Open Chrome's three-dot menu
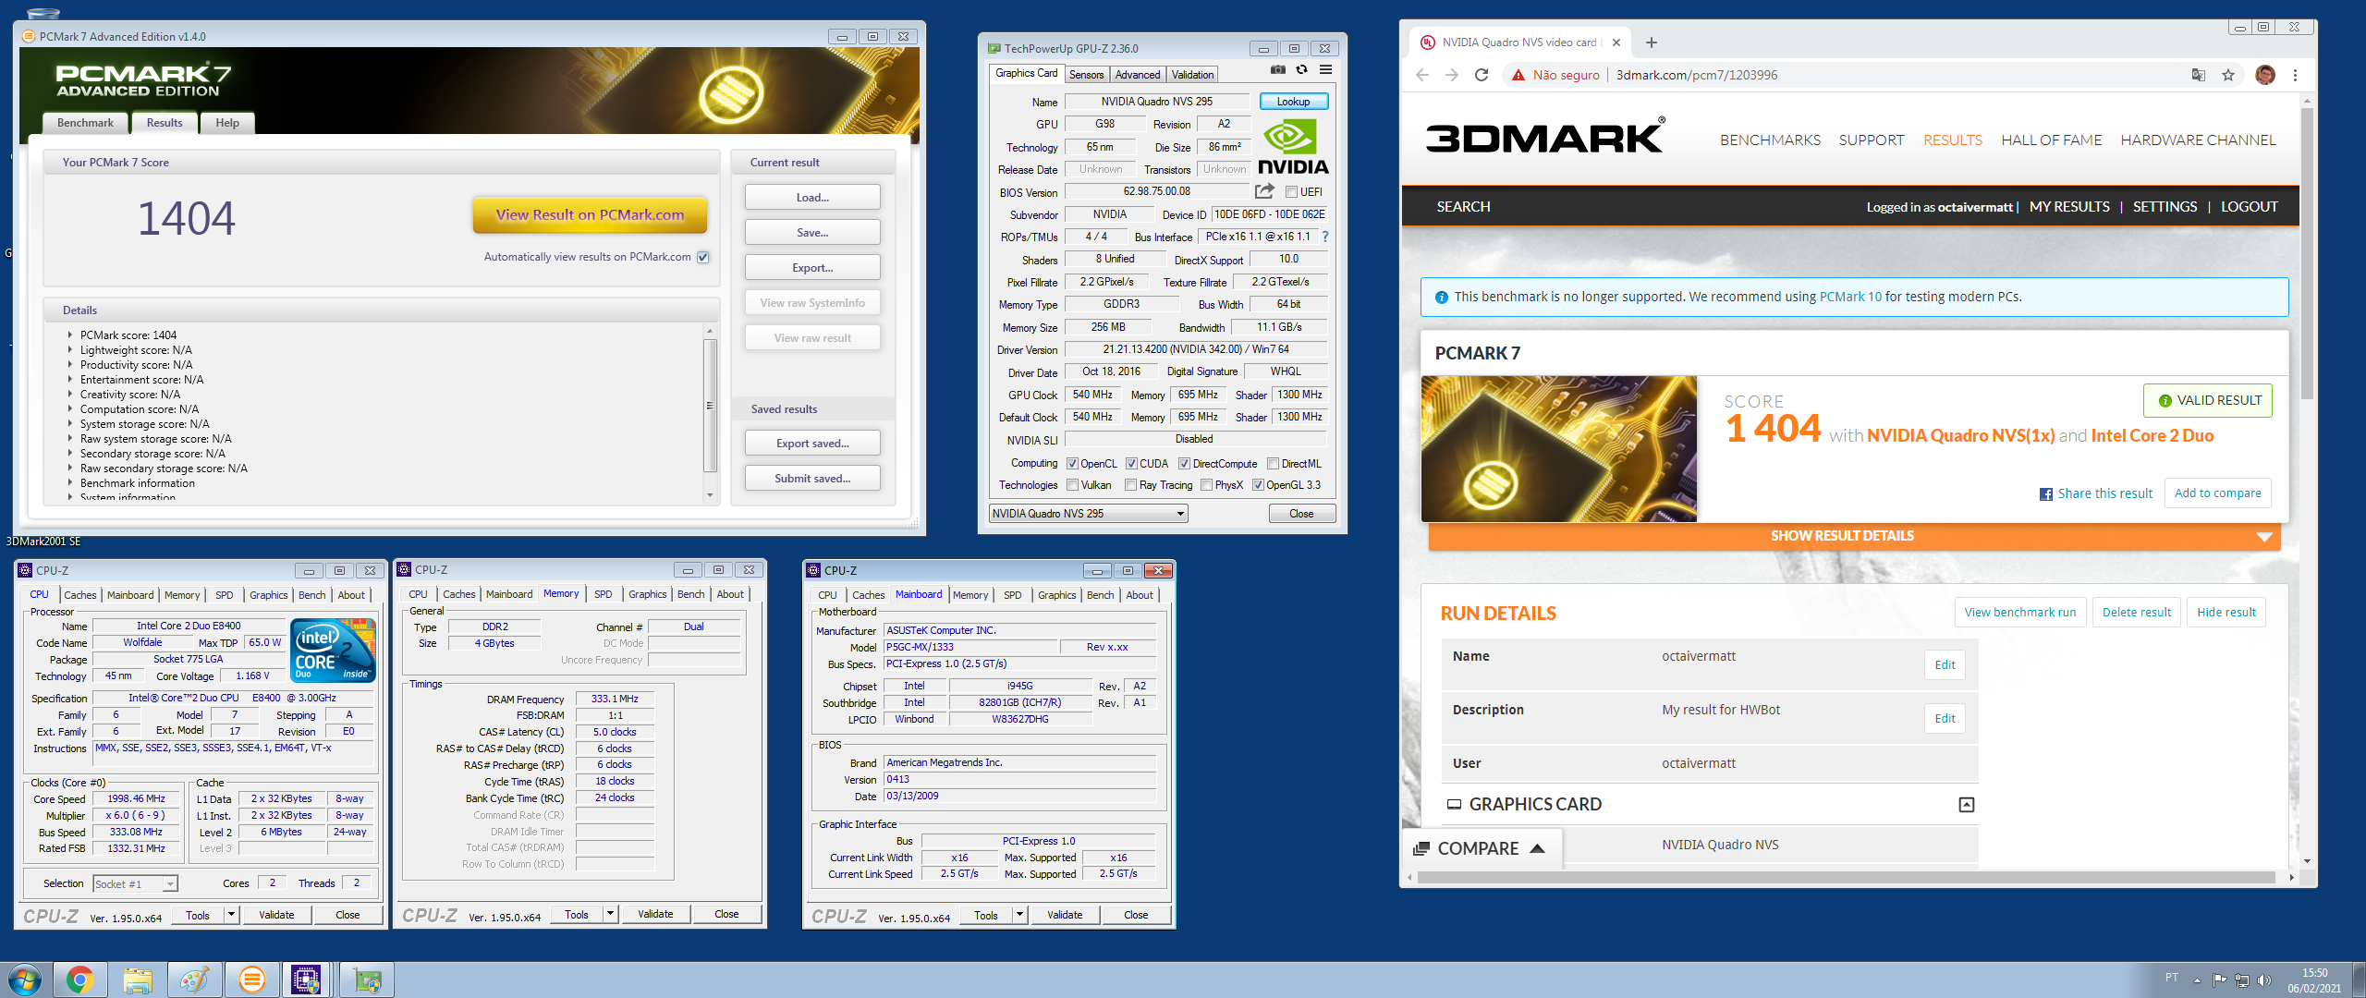The image size is (2366, 998). (x=2295, y=75)
